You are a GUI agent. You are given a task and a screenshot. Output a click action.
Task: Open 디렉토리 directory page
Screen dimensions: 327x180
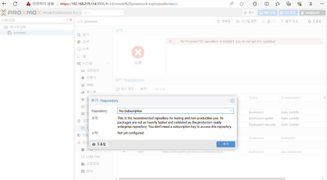coord(93,164)
